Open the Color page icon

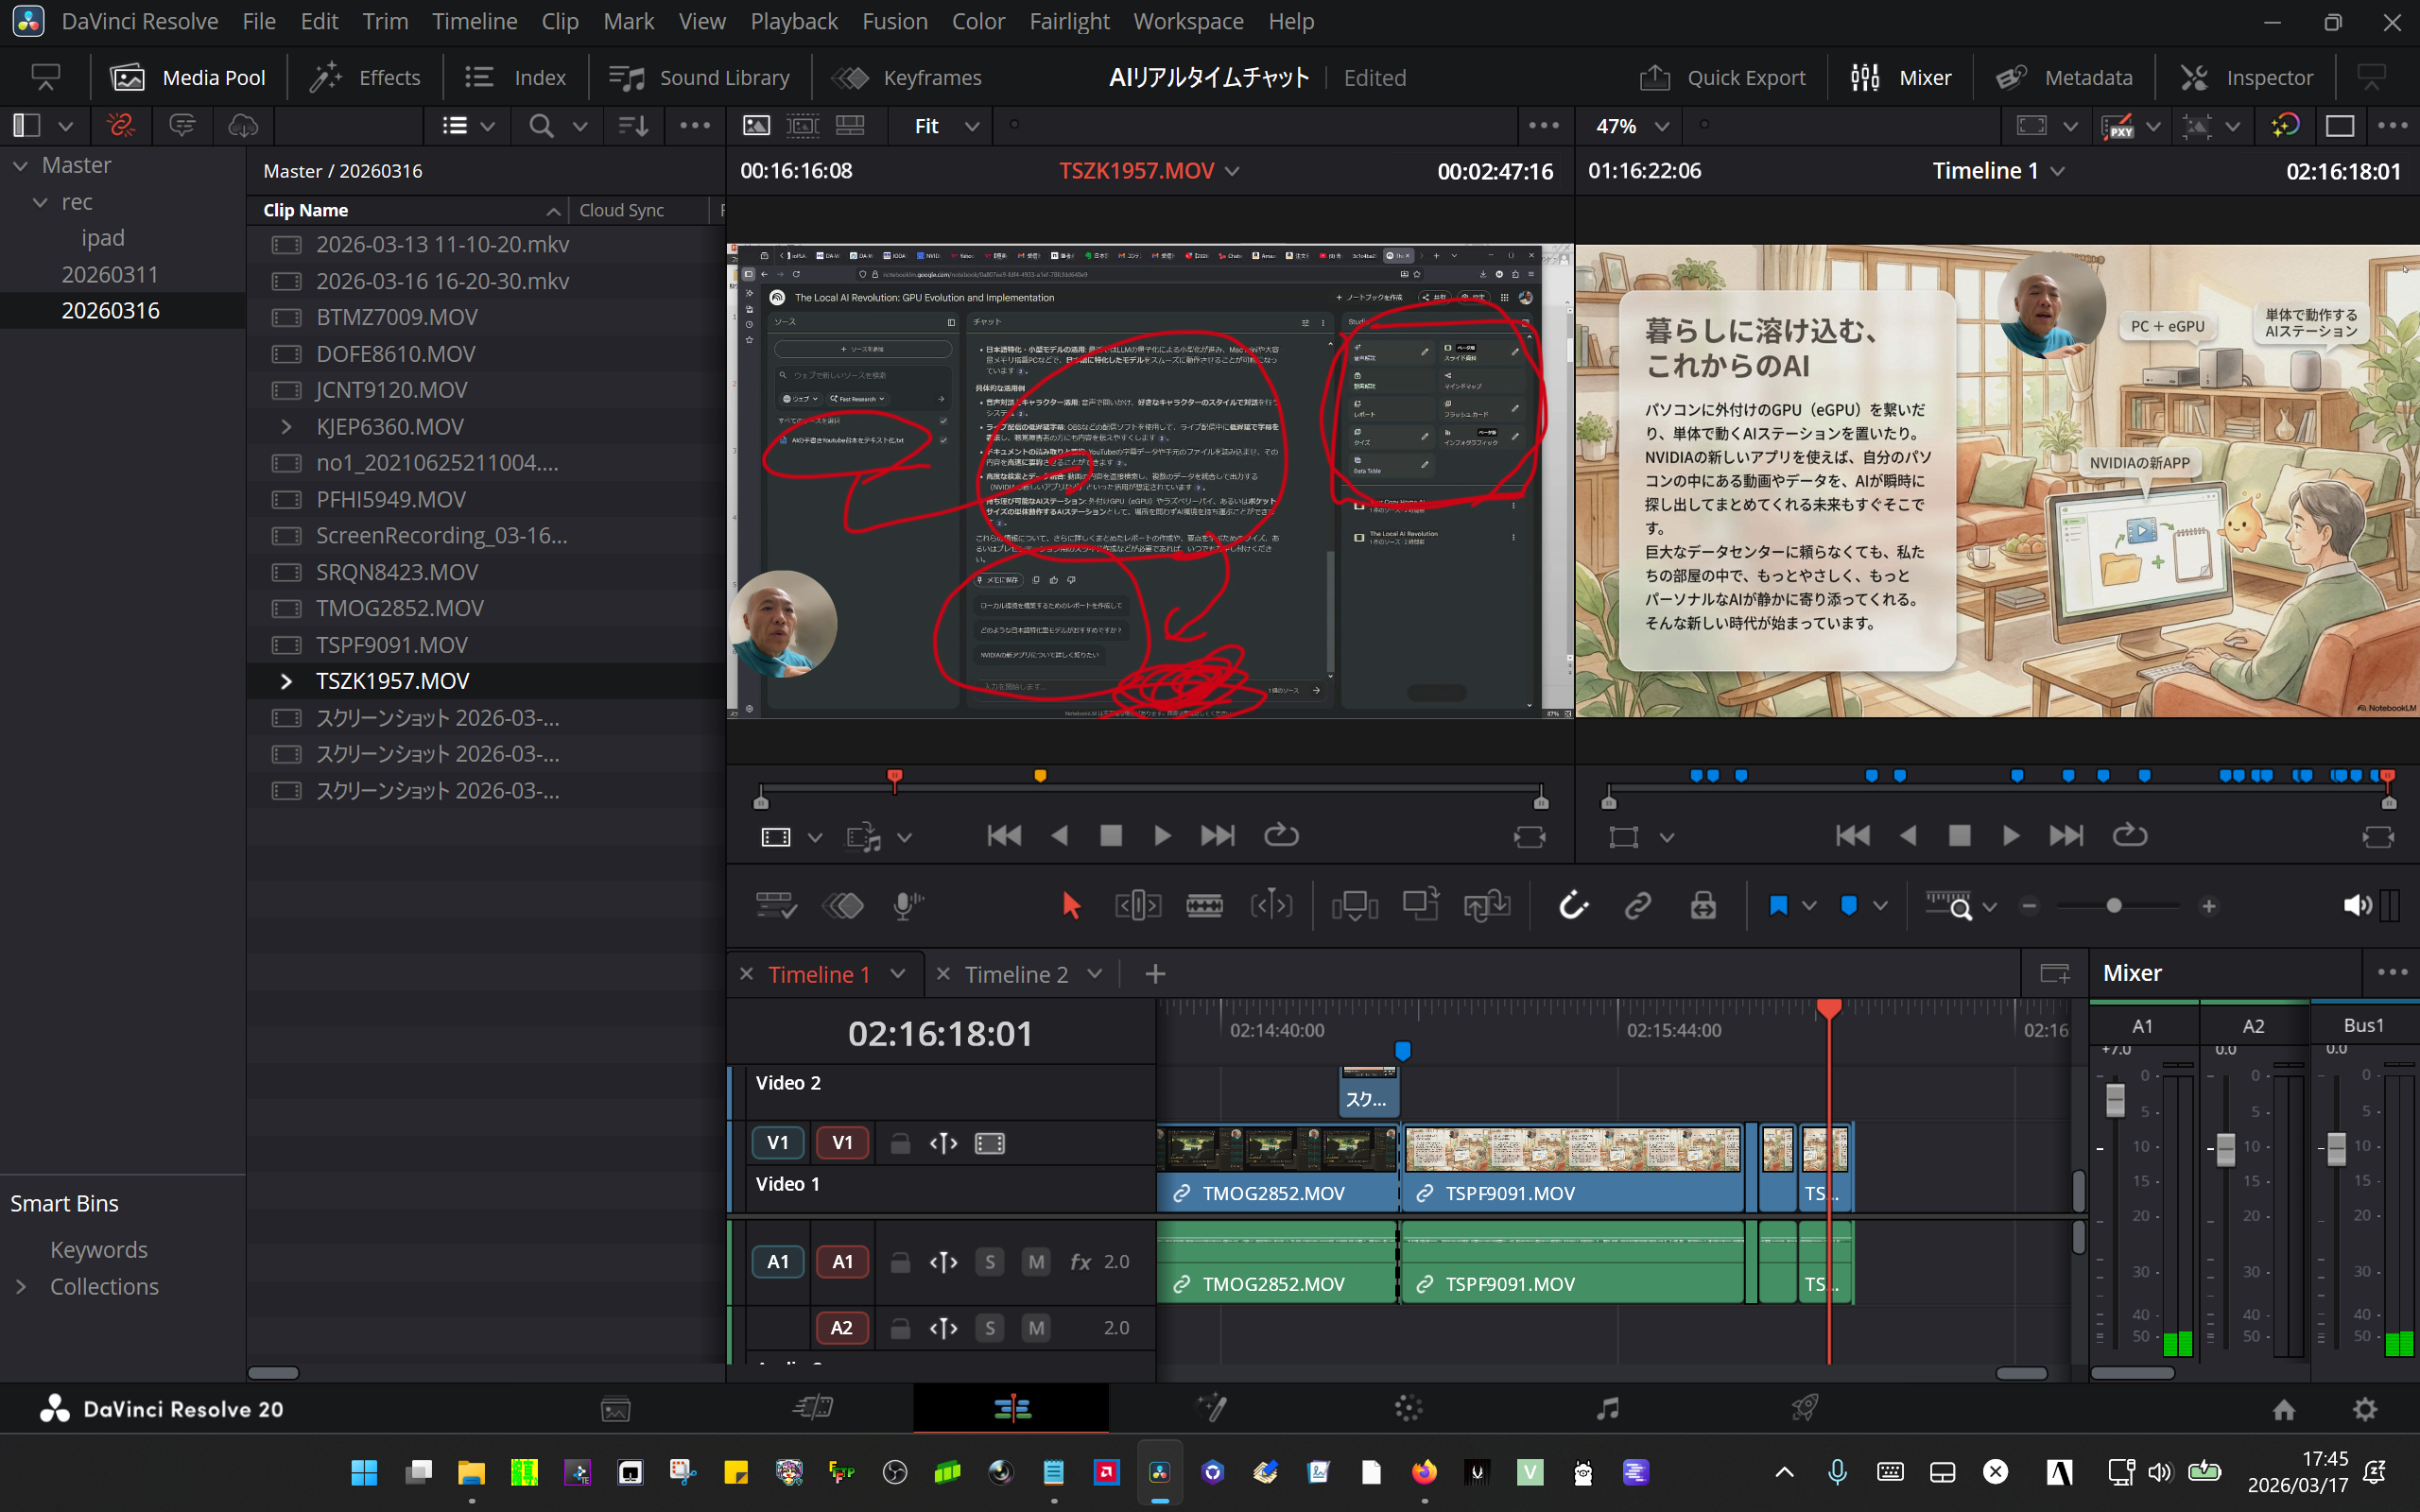point(1408,1409)
